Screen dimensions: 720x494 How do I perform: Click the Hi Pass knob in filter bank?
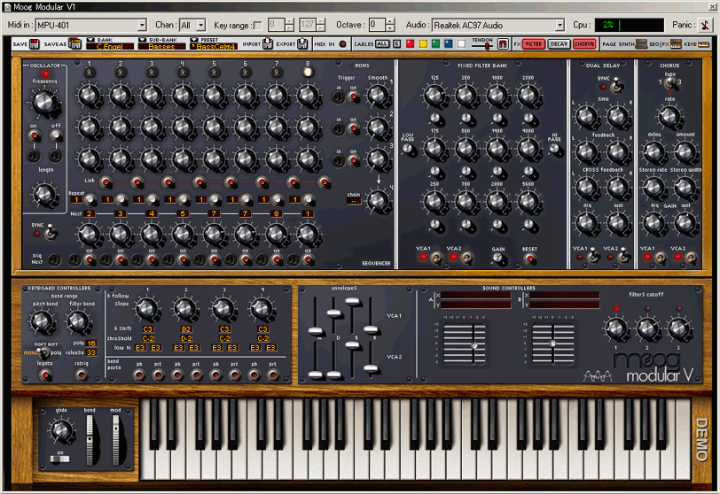[x=555, y=149]
